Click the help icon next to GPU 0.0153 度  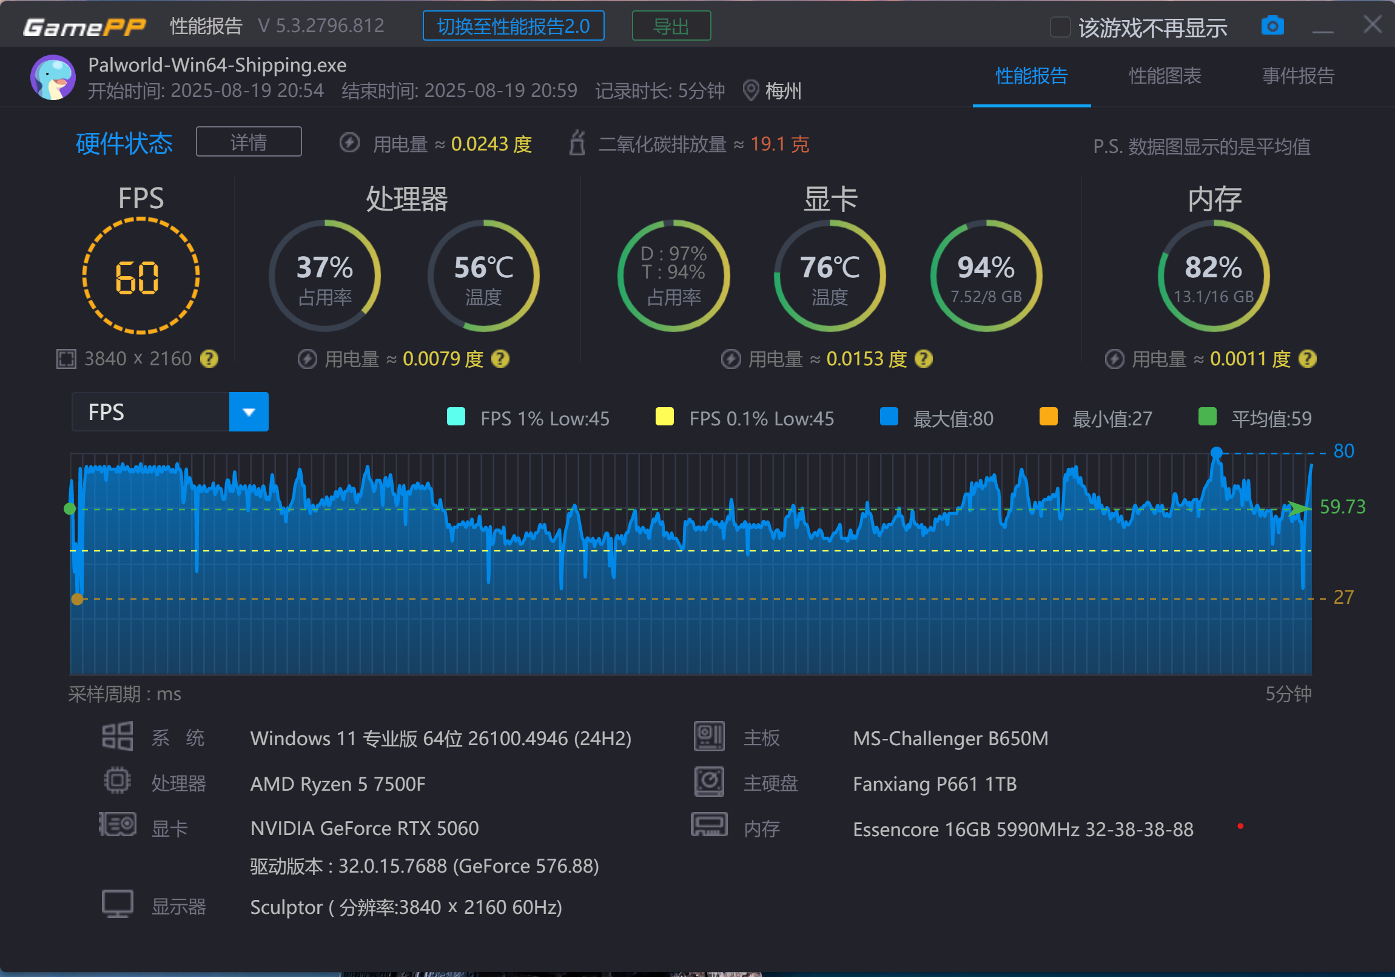pyautogui.click(x=923, y=359)
